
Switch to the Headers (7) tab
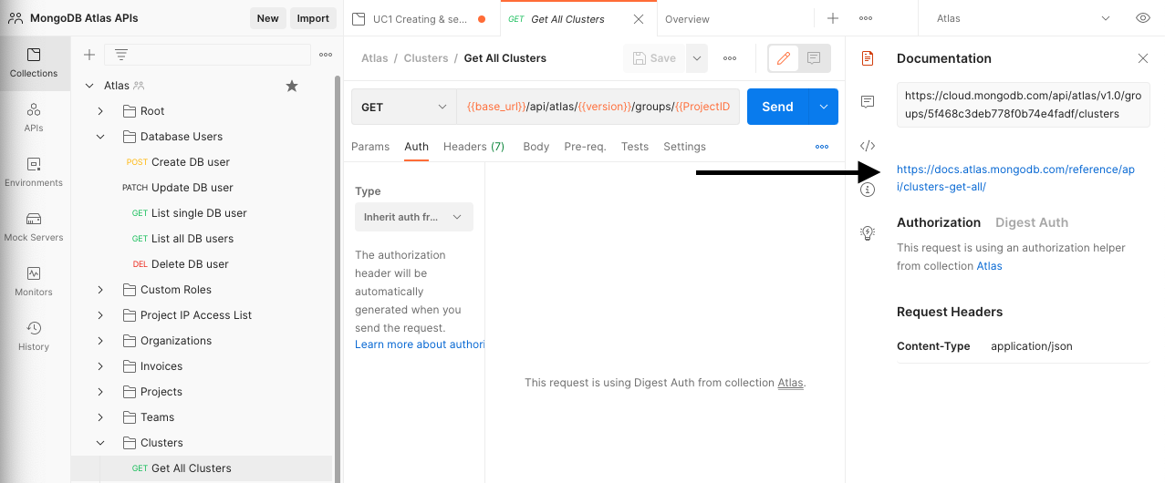coord(474,147)
